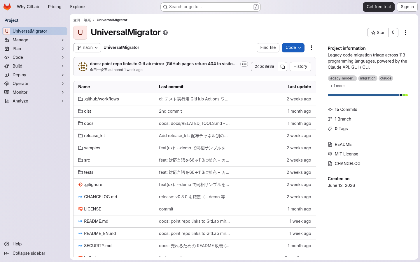This screenshot has width=420, height=262.
Task: Star the project
Action: 378,33
